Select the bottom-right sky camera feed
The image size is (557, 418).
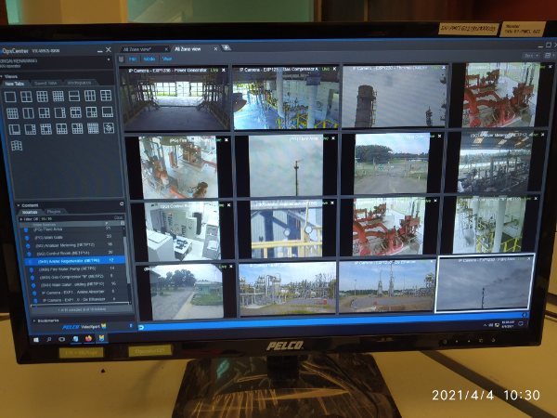coord(485,285)
